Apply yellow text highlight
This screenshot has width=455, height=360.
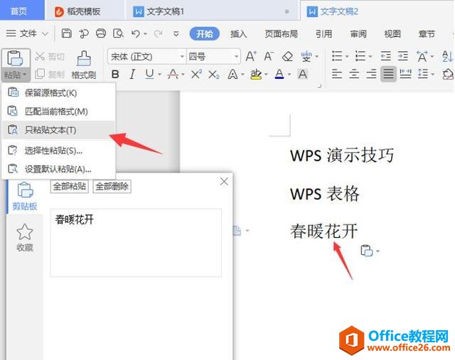256,75
